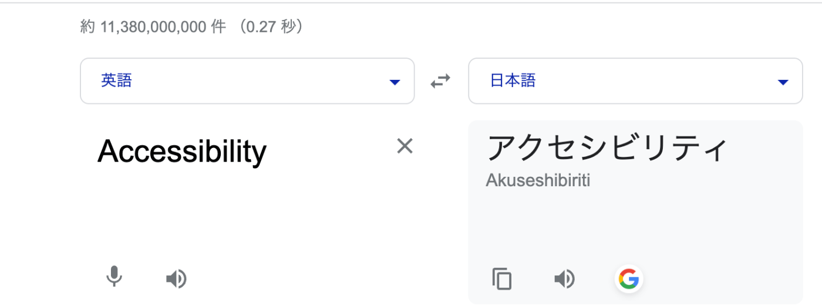Copy the Japanese translation to clipboard

502,278
